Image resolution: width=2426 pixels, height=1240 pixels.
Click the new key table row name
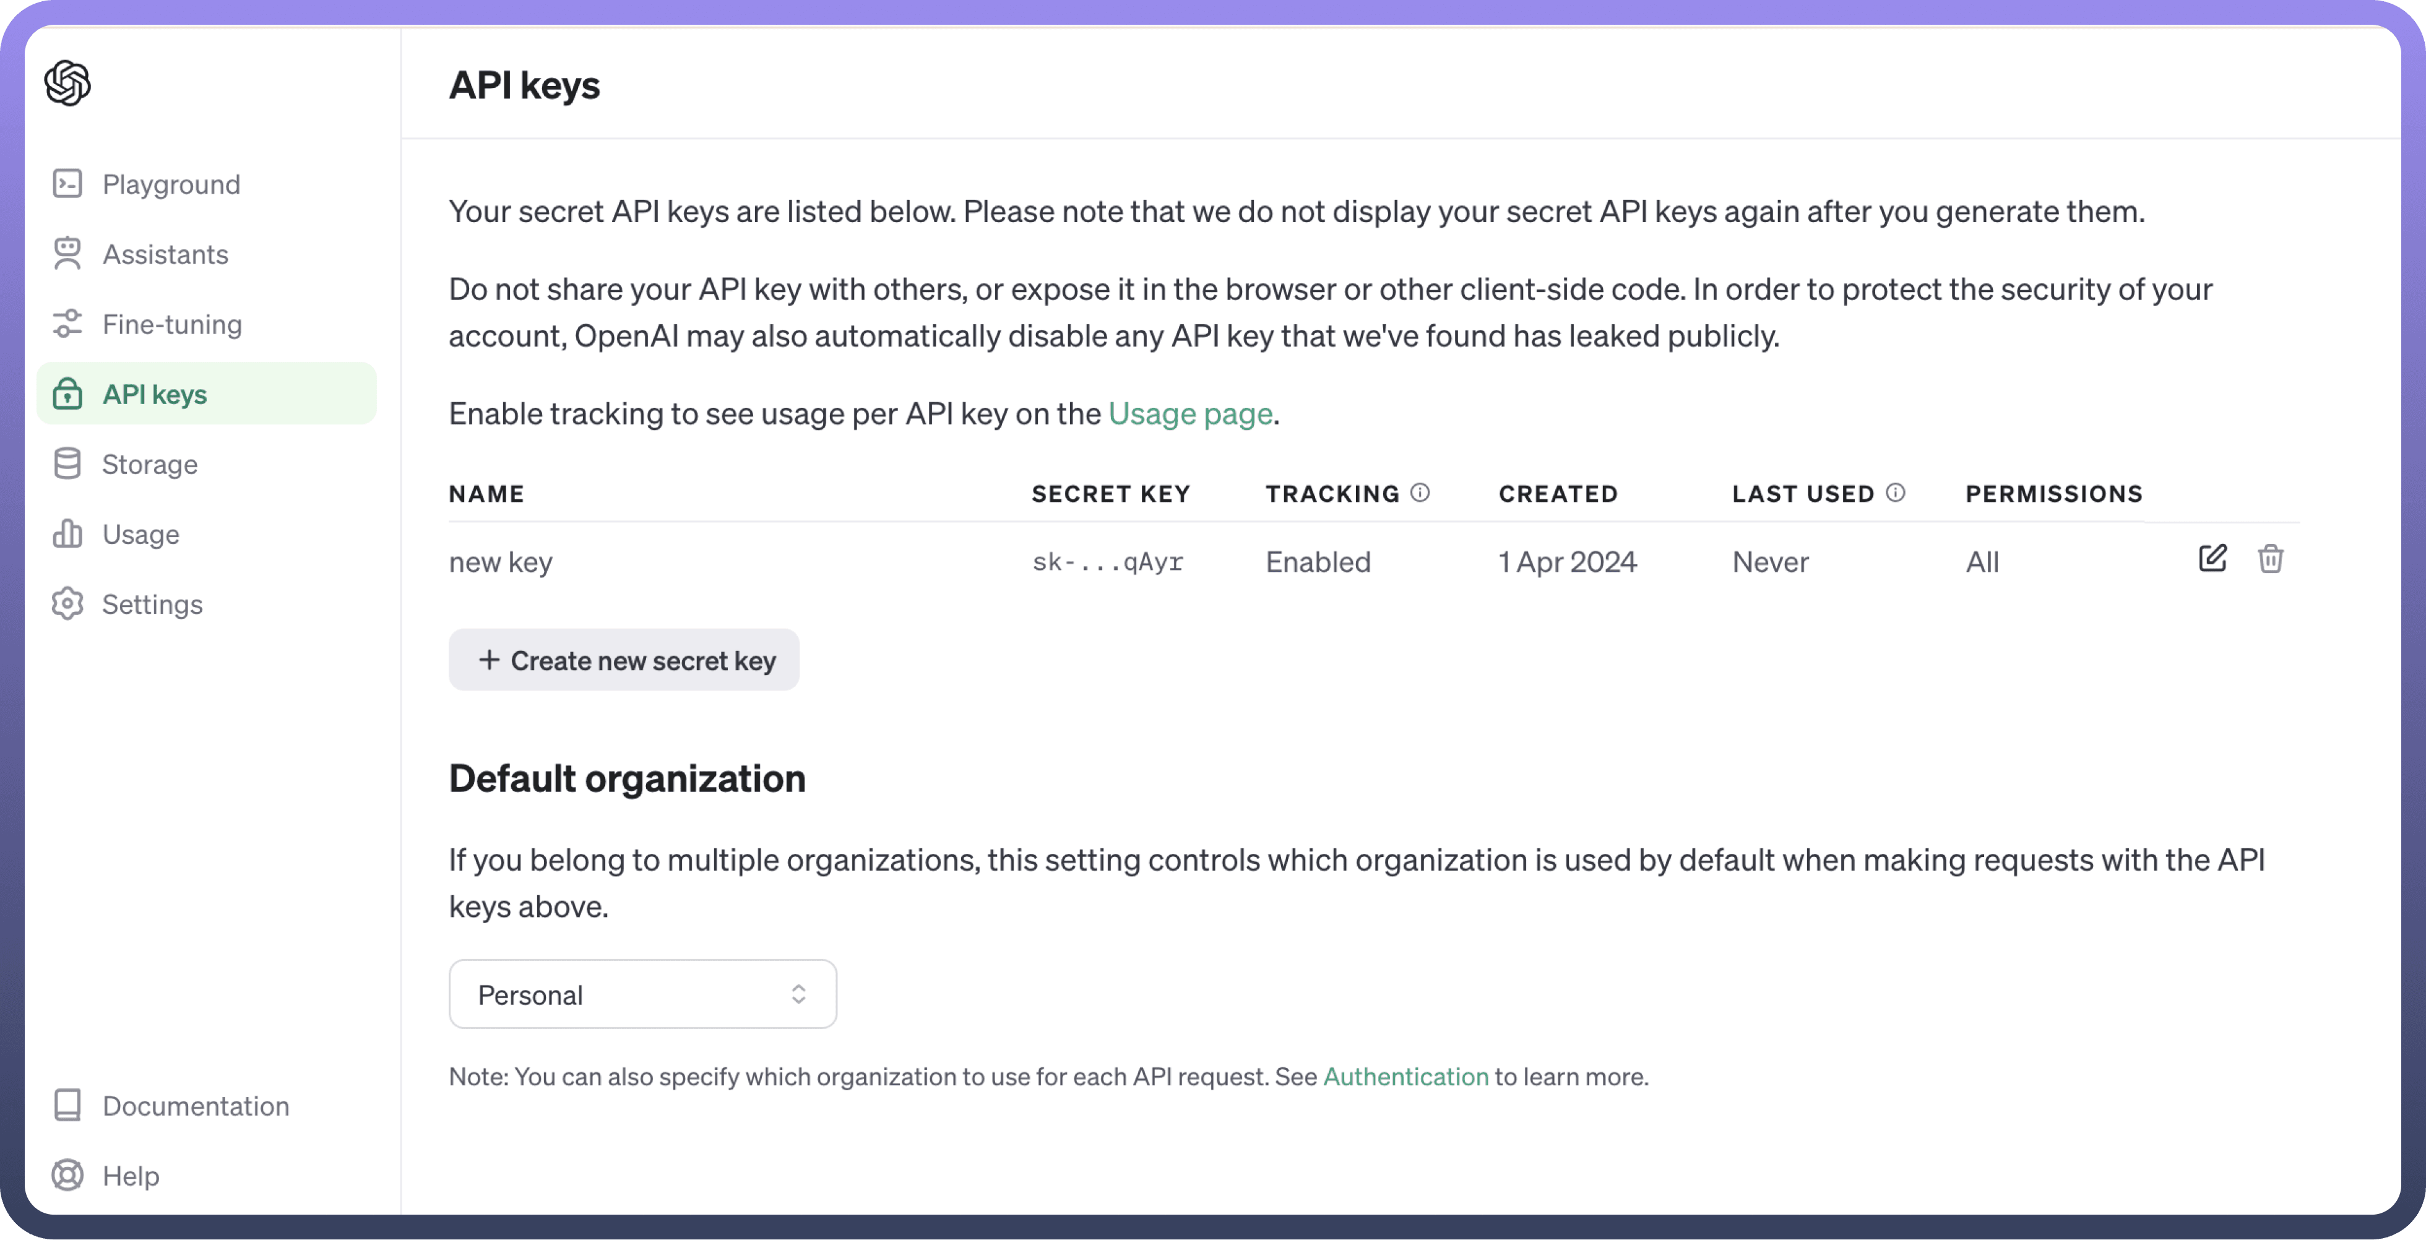[x=500, y=562]
